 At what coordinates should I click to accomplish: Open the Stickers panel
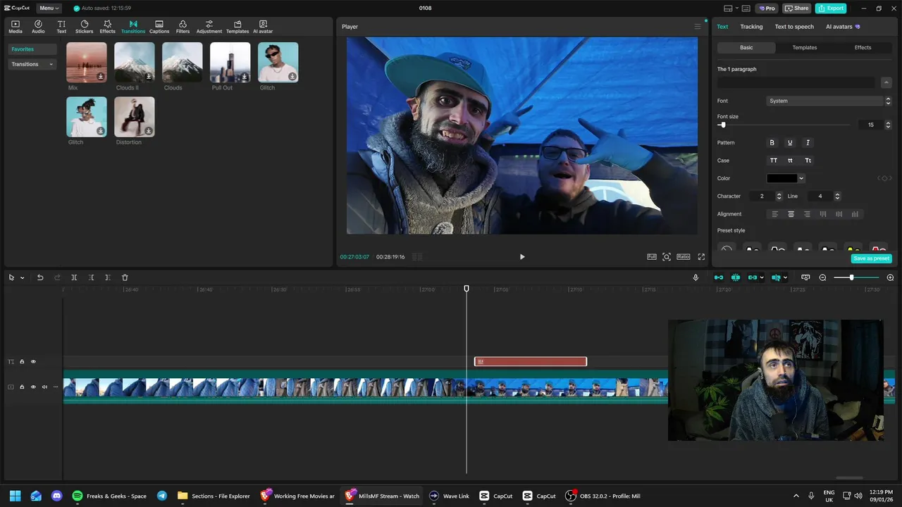[x=84, y=27]
